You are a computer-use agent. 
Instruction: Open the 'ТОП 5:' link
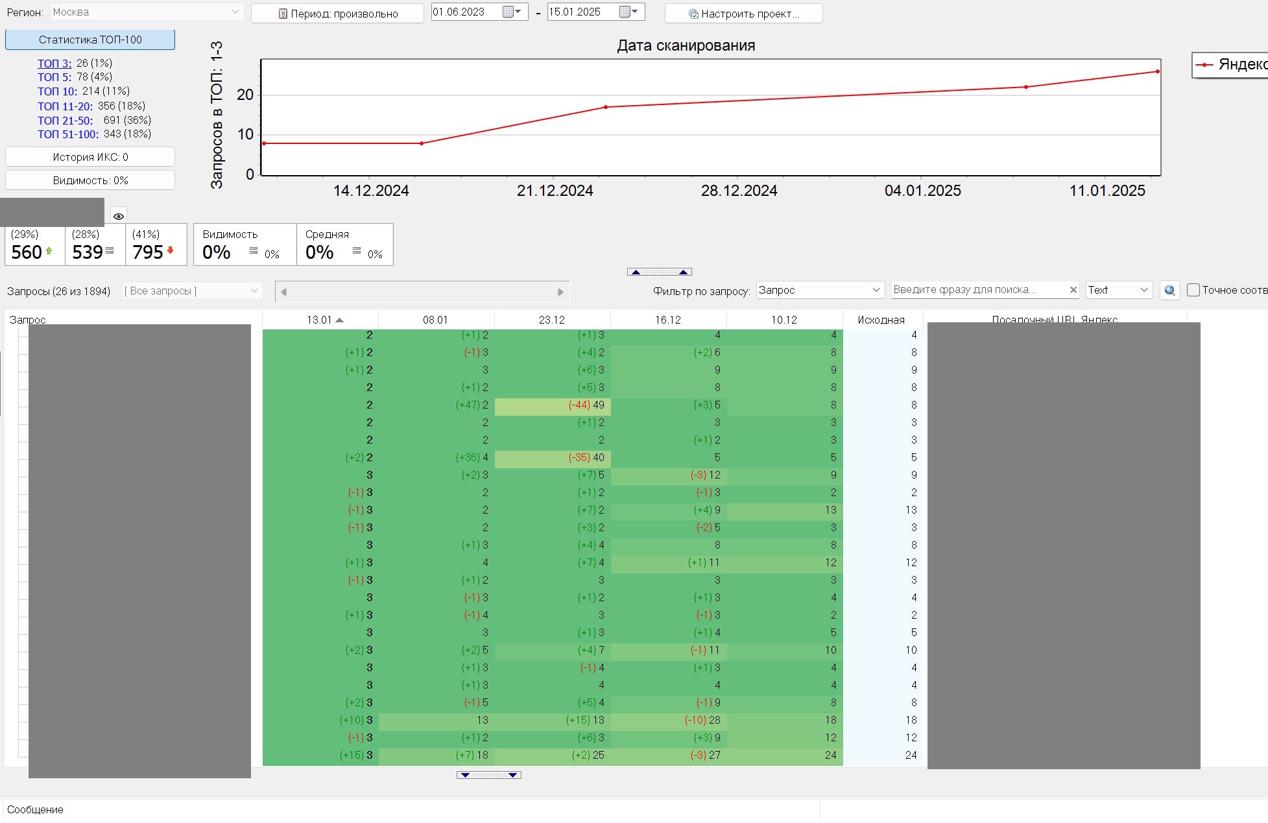click(x=54, y=77)
